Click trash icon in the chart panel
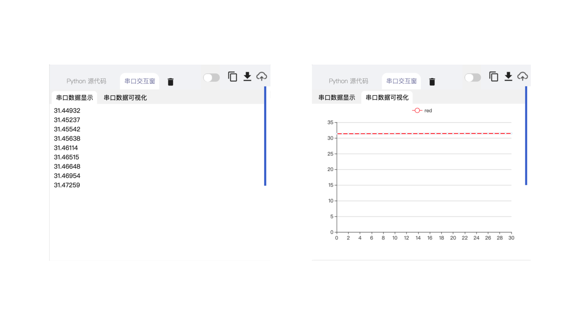Screen dimensions: 577x325 [432, 82]
